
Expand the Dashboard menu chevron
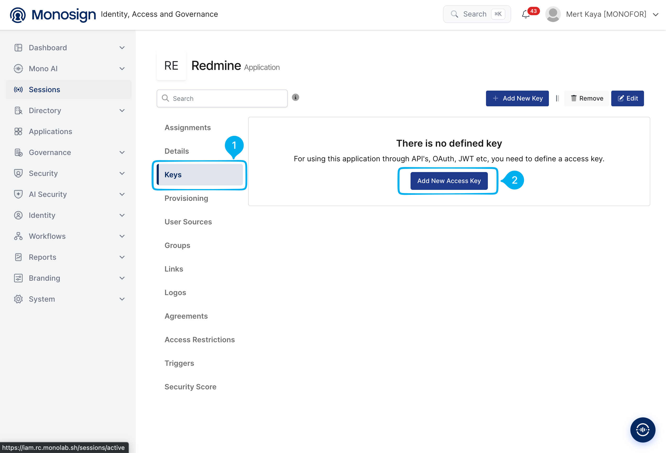(x=122, y=48)
